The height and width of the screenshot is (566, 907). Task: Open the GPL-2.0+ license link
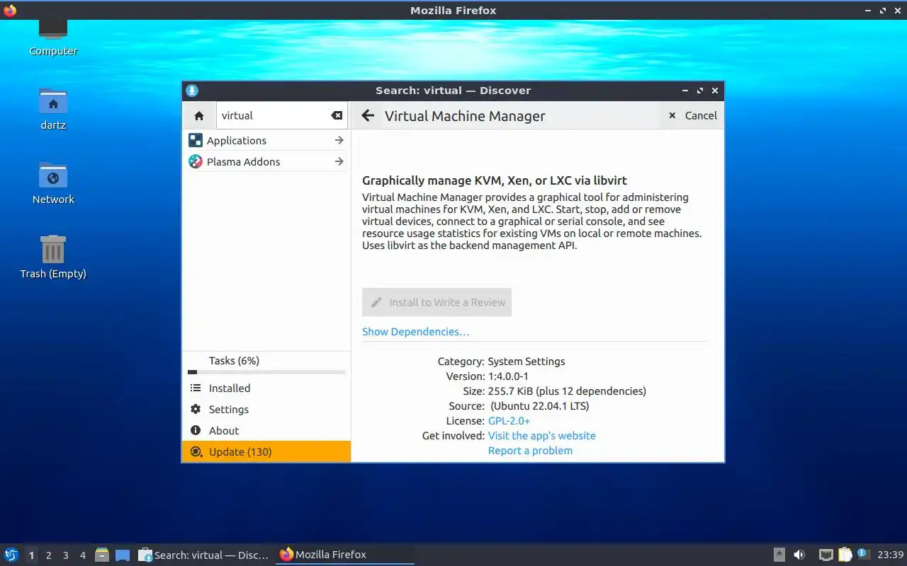click(509, 420)
